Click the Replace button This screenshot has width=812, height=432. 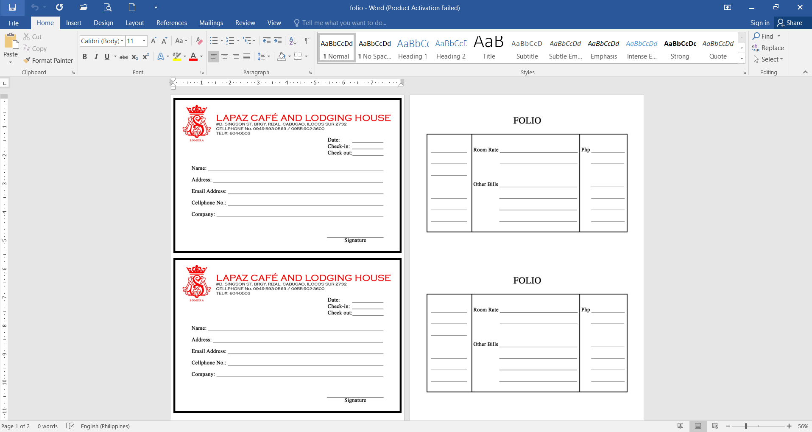768,48
